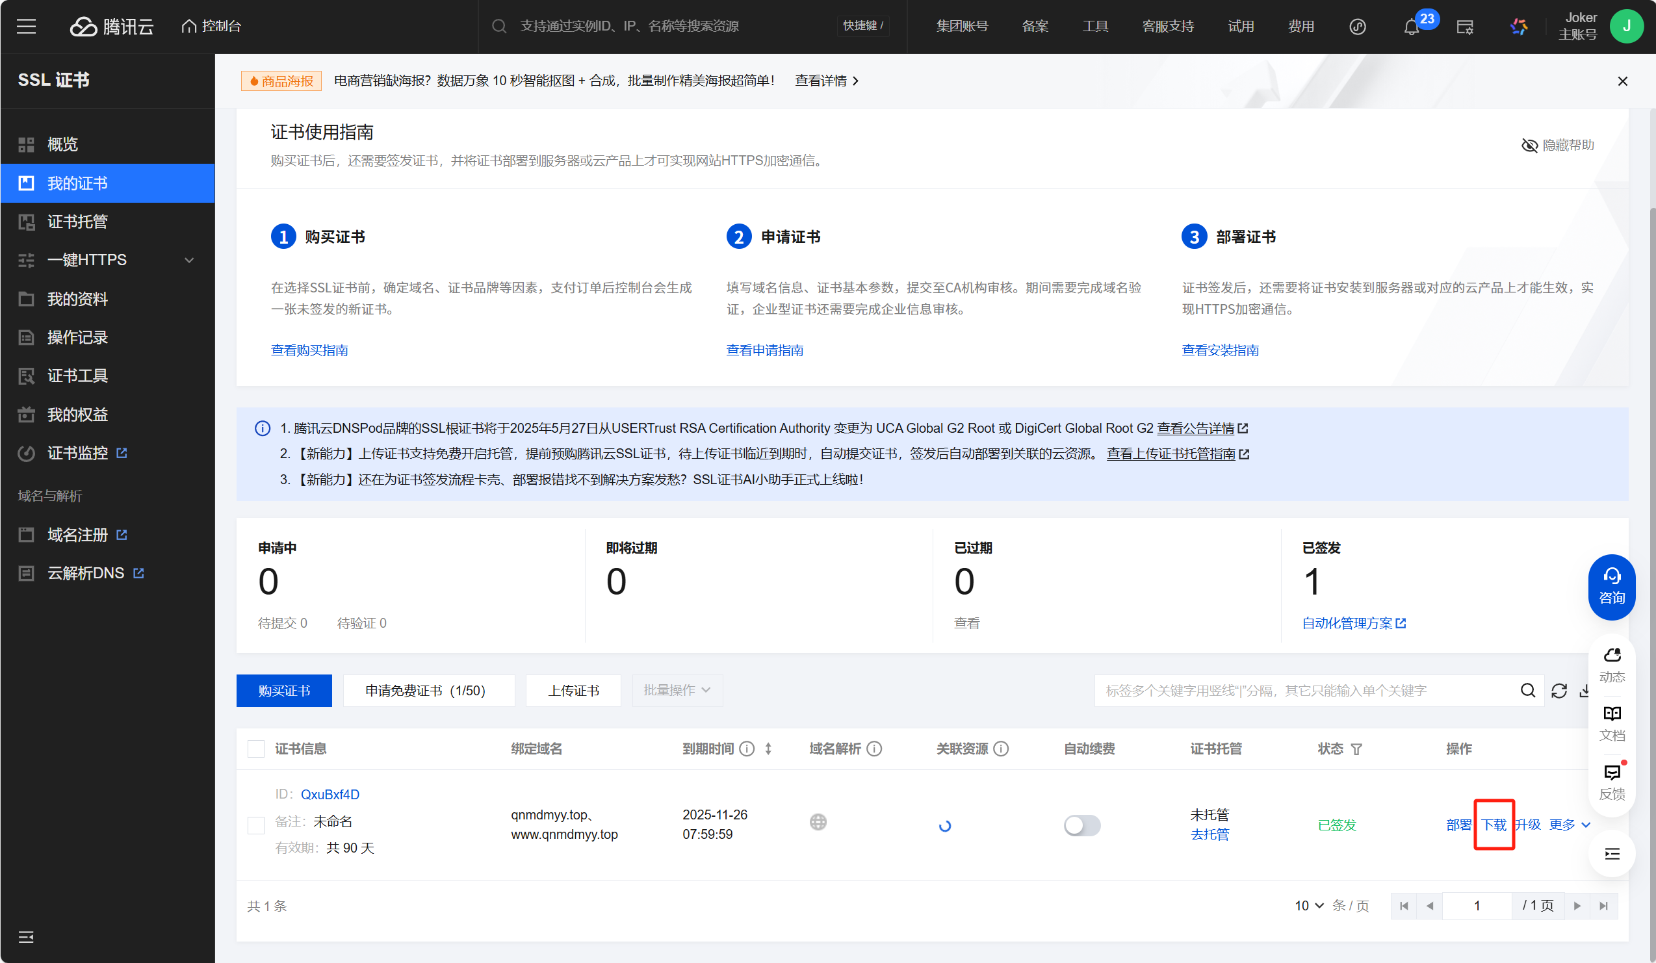The height and width of the screenshot is (963, 1656).
Task: Select 操作记录 from the sidebar menu
Action: [x=77, y=338]
